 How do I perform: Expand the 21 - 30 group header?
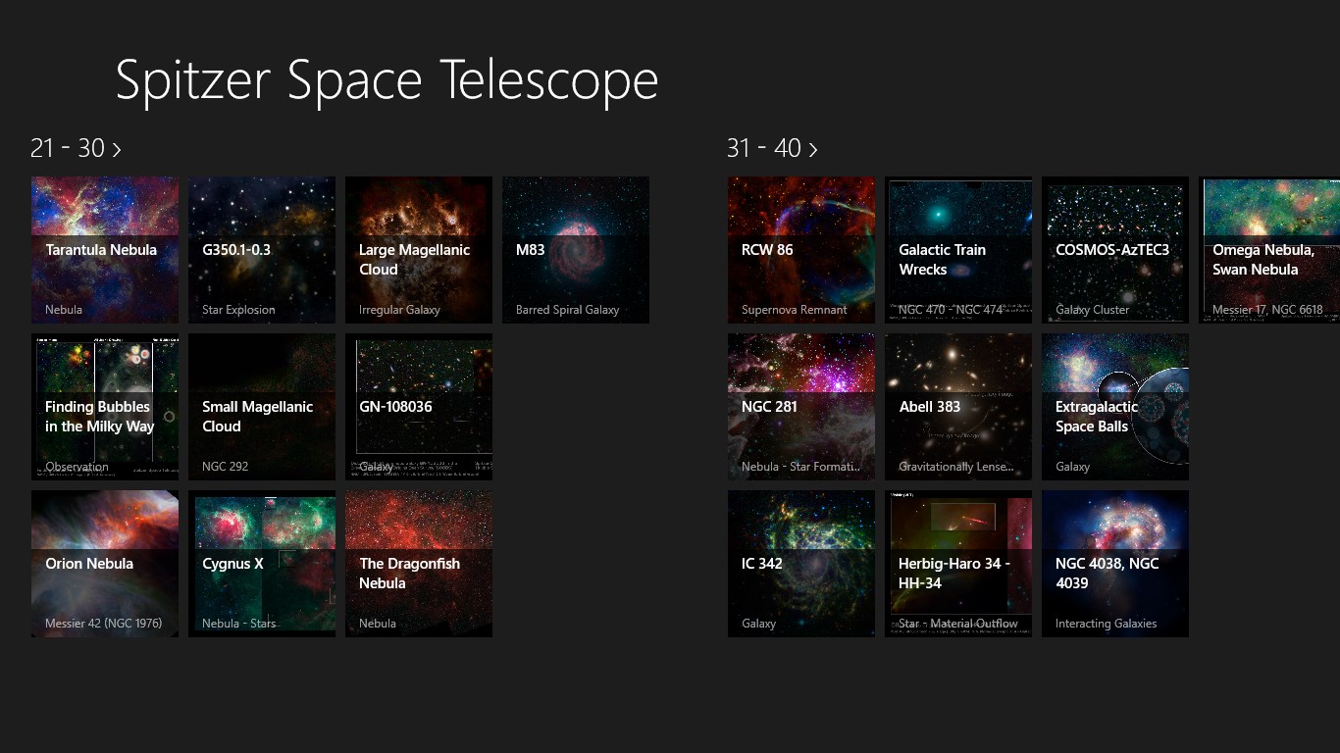point(76,148)
